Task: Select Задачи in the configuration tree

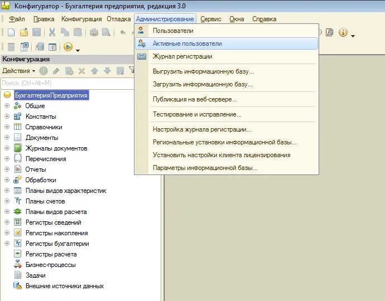Action: [x=35, y=275]
